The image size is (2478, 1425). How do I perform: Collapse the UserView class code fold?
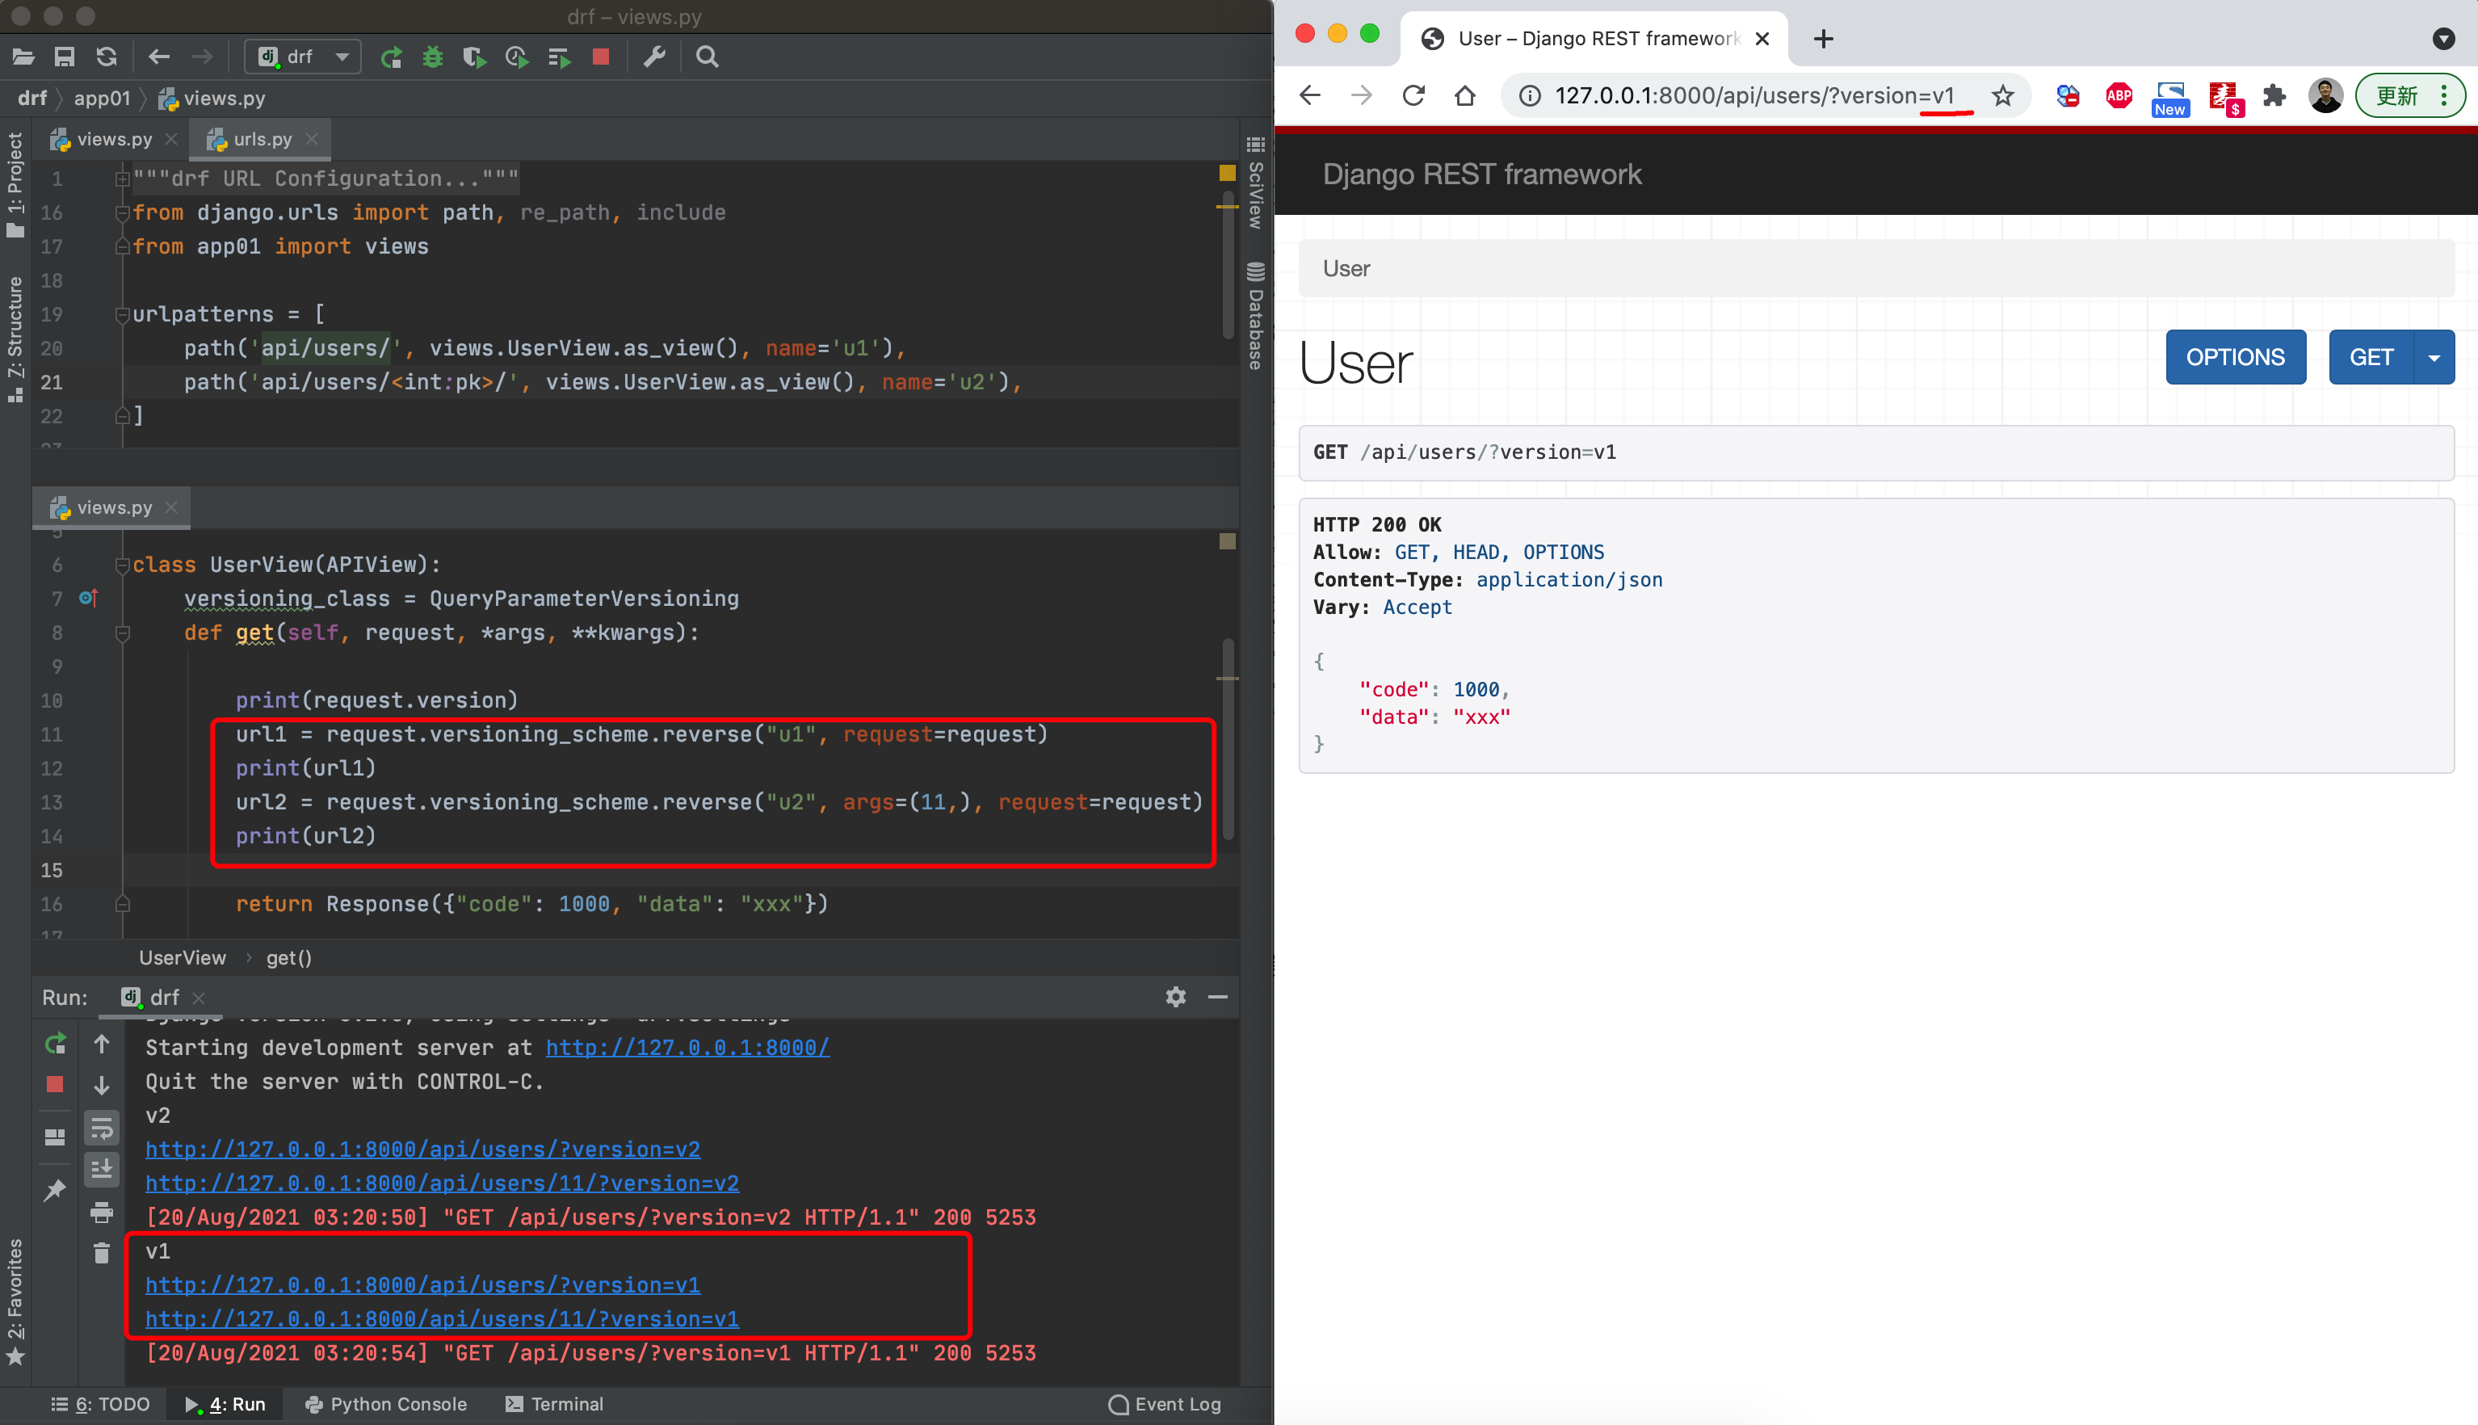[x=124, y=565]
